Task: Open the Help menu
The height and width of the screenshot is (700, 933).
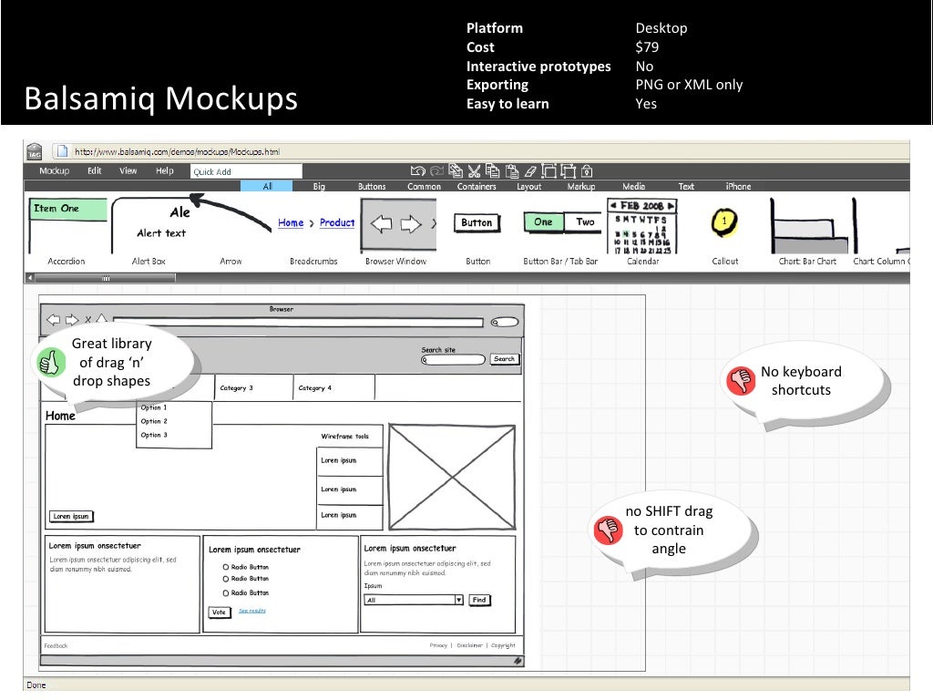Action: [x=165, y=170]
